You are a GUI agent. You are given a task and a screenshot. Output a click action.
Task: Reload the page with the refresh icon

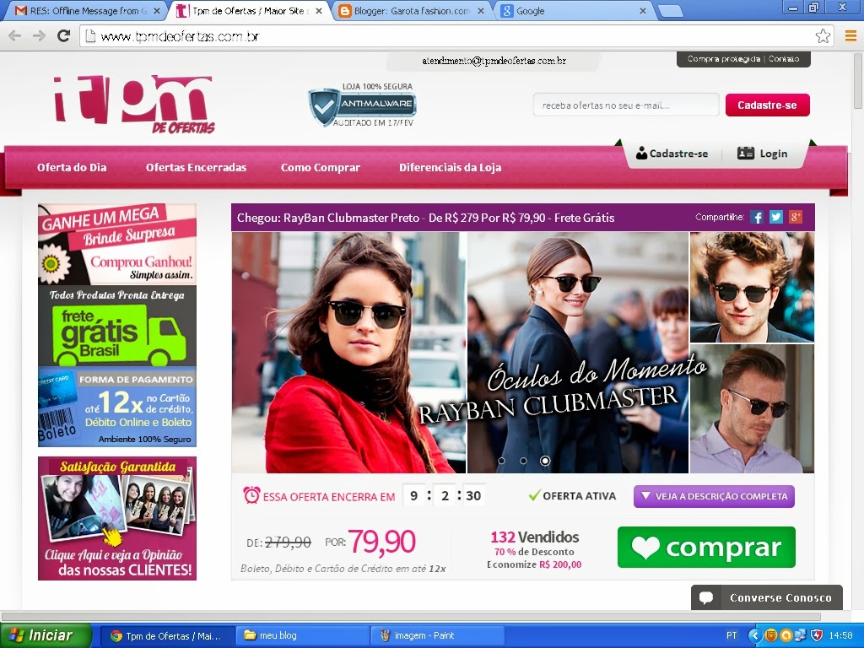click(x=64, y=35)
